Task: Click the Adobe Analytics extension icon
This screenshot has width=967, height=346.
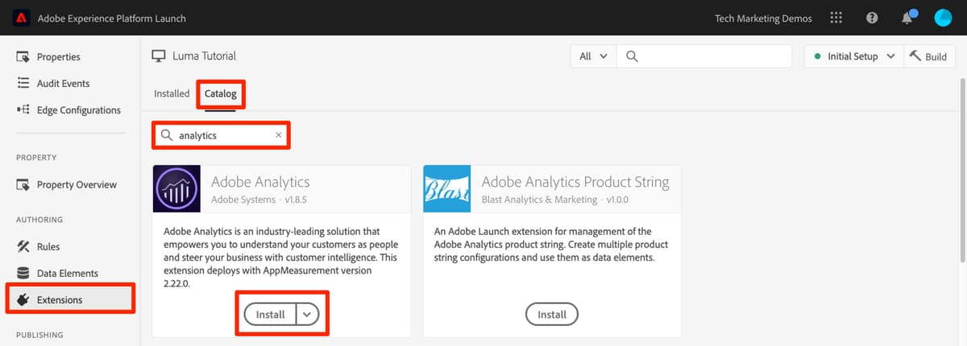Action: (x=176, y=189)
